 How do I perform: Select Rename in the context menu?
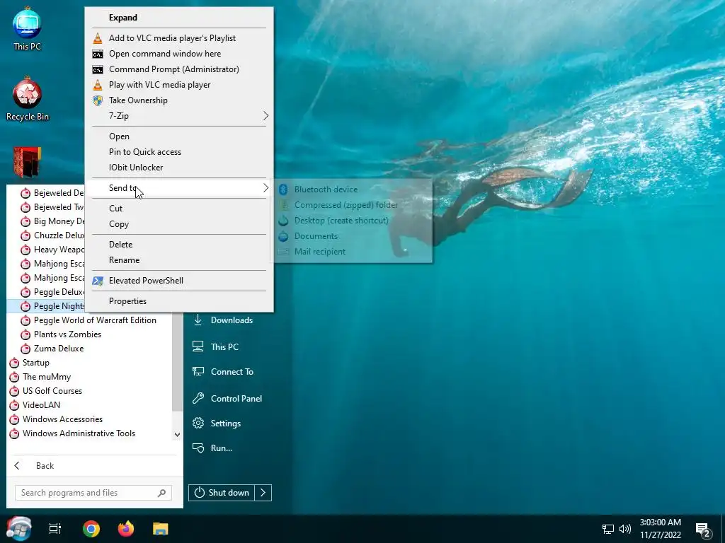pos(179,260)
